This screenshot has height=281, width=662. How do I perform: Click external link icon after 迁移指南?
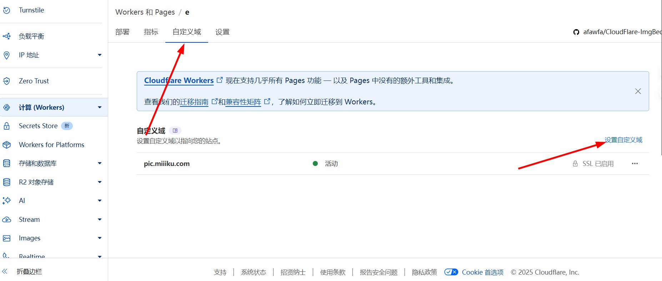[215, 102]
